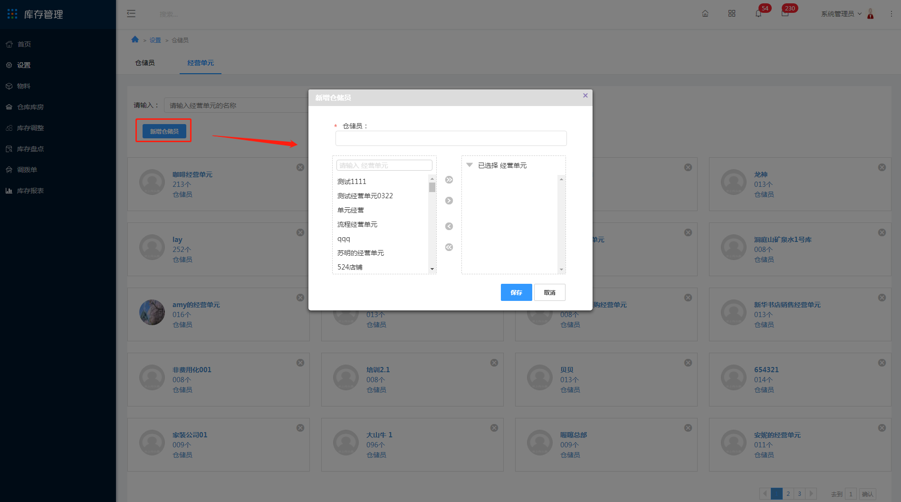Click the left list scroll-up arrow
The height and width of the screenshot is (502, 901).
pos(432,178)
